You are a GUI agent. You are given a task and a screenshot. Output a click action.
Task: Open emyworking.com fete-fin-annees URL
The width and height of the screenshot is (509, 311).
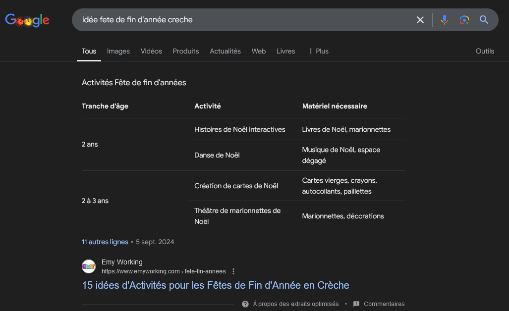[x=164, y=271]
